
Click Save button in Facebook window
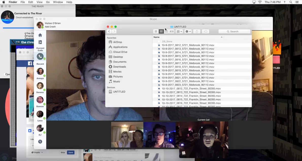tap(71, 153)
